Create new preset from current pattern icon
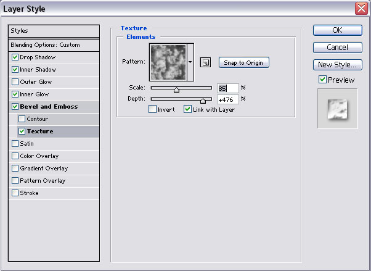 [205, 62]
